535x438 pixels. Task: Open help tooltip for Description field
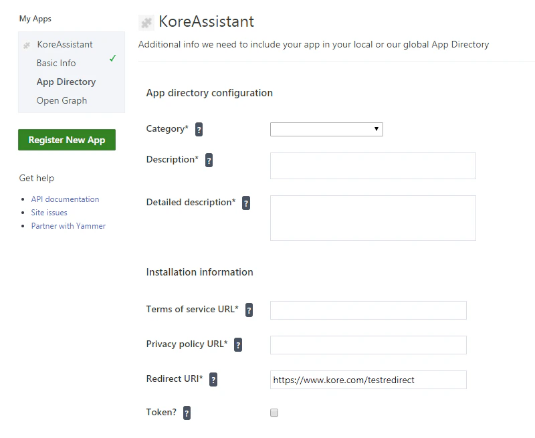pos(208,160)
